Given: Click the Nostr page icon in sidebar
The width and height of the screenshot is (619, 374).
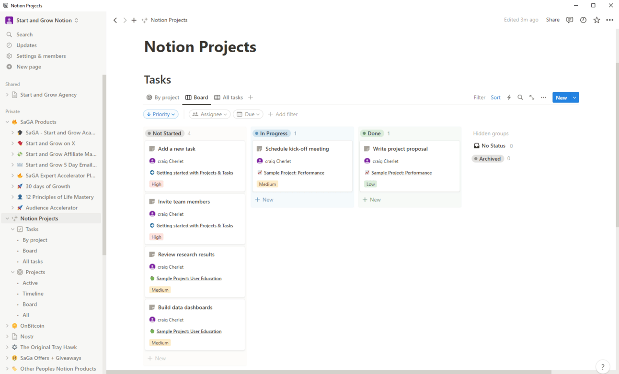Looking at the screenshot, I should pyautogui.click(x=14, y=337).
